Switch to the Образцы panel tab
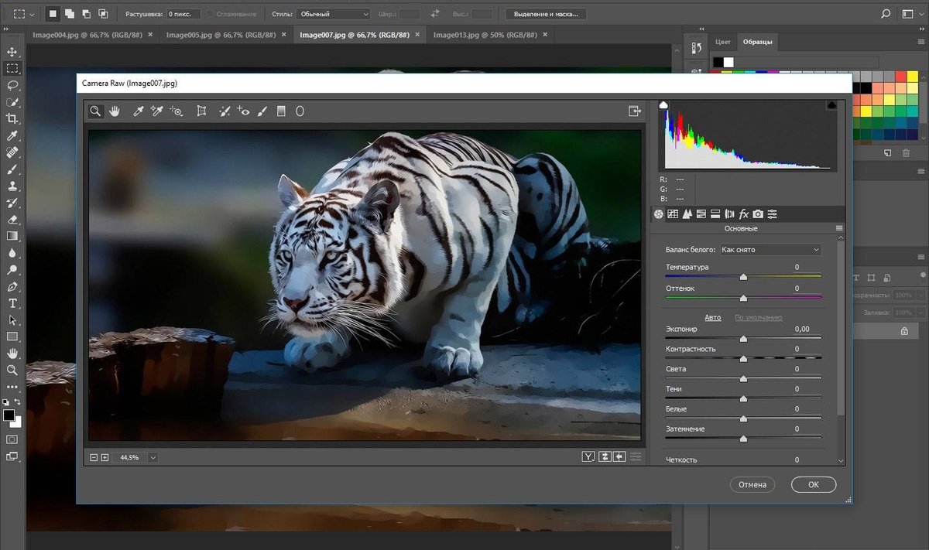This screenshot has height=550, width=929. point(758,43)
